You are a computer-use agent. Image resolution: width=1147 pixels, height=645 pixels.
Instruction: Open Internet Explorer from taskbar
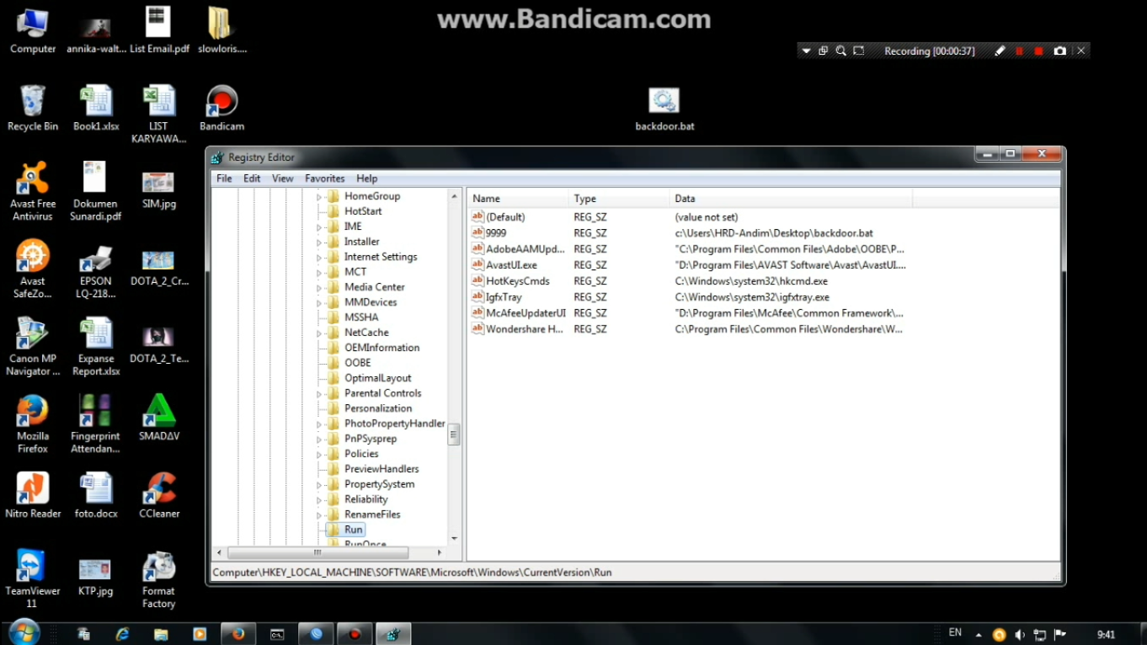pyautogui.click(x=122, y=634)
